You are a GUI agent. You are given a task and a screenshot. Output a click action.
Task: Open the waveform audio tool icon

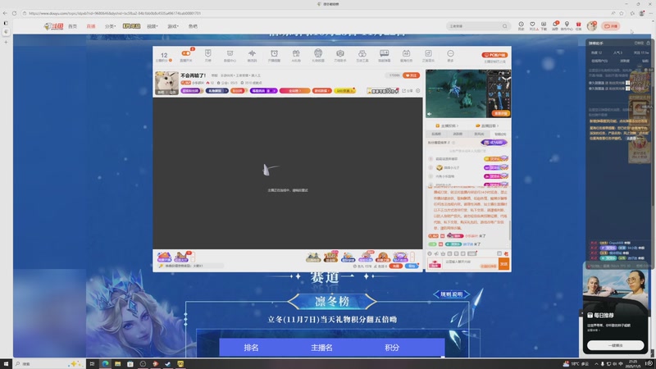click(x=252, y=53)
